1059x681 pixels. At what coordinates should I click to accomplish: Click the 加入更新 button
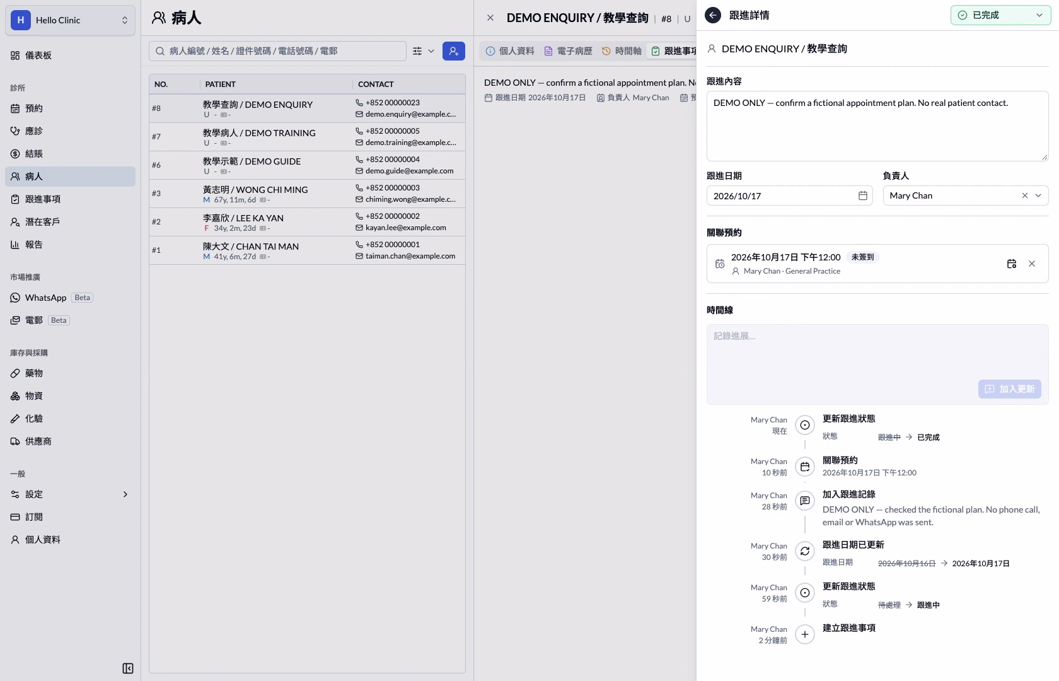(x=1010, y=389)
